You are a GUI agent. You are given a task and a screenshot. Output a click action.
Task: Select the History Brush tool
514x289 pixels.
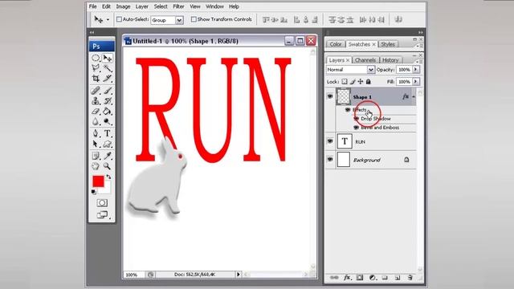tap(107, 101)
